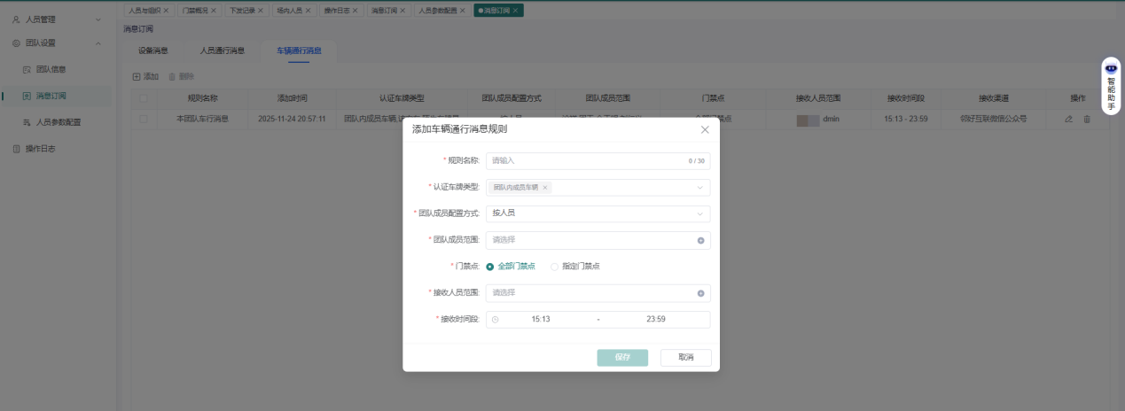Click the plus icon in 接收人员范围 field
1125x411 pixels.
tap(700, 293)
